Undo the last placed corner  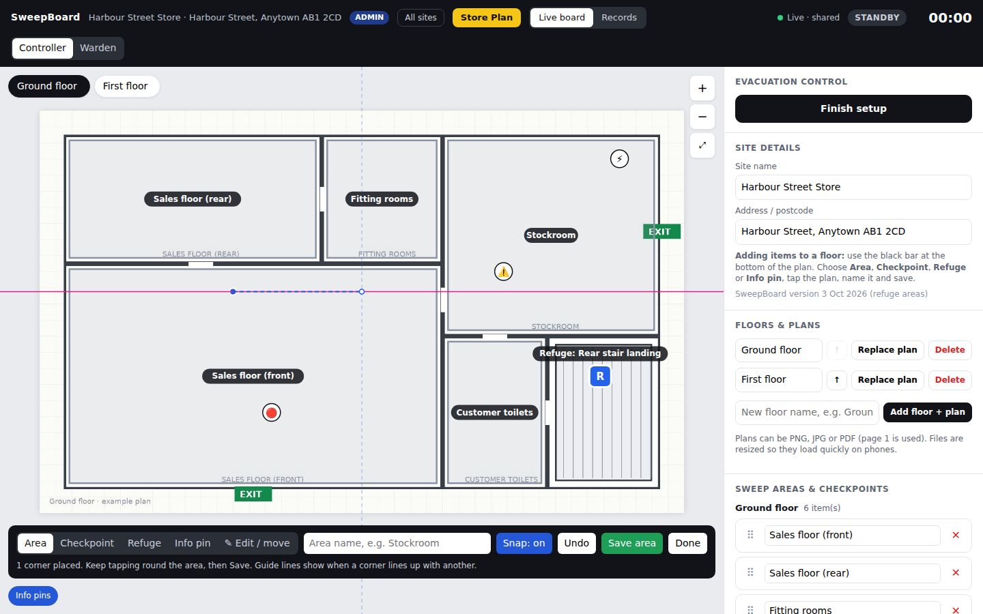pos(576,543)
